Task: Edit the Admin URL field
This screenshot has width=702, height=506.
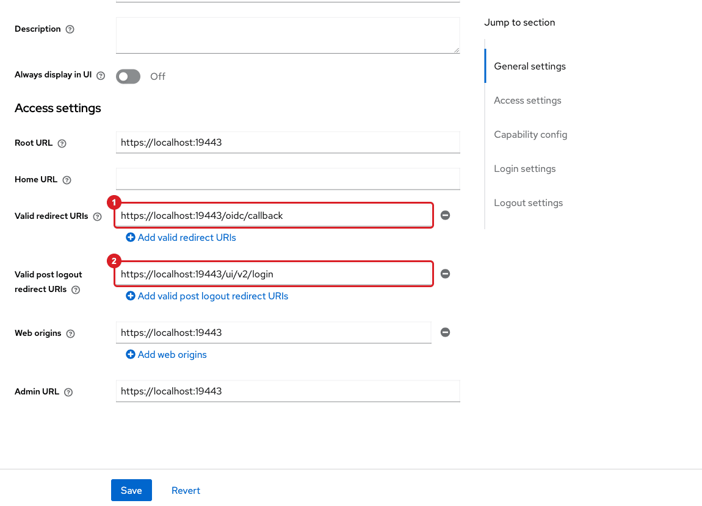Action: [x=288, y=391]
